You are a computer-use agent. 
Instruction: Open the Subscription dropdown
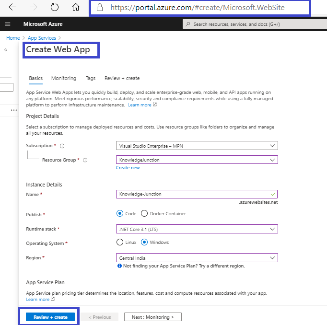tap(197, 146)
